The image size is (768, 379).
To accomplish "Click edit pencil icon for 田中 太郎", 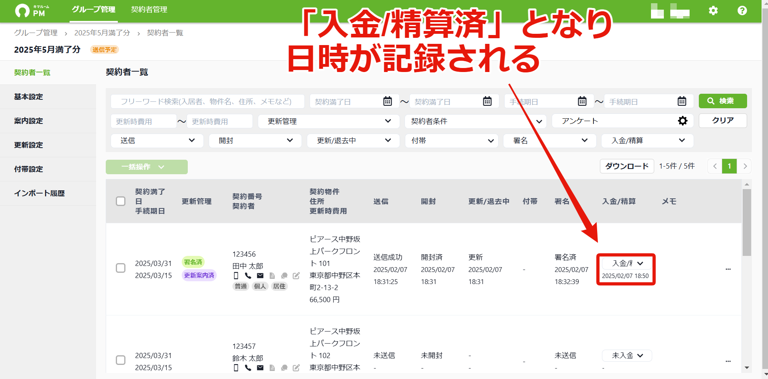I will pos(296,276).
